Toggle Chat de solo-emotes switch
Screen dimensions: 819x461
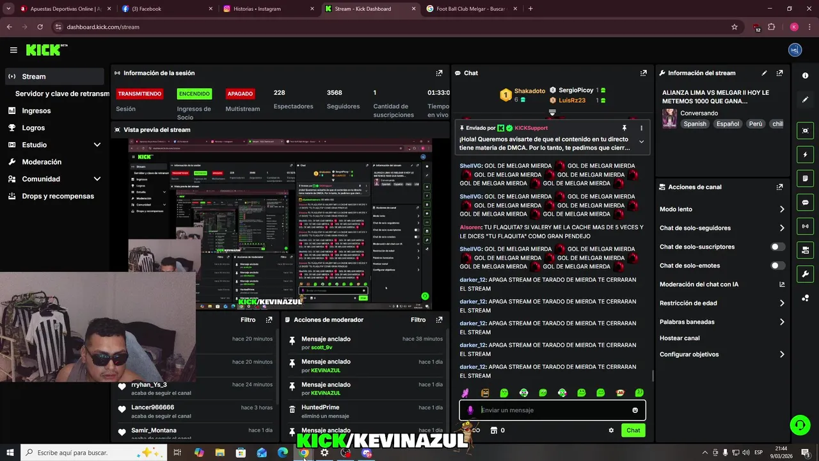pyautogui.click(x=777, y=266)
